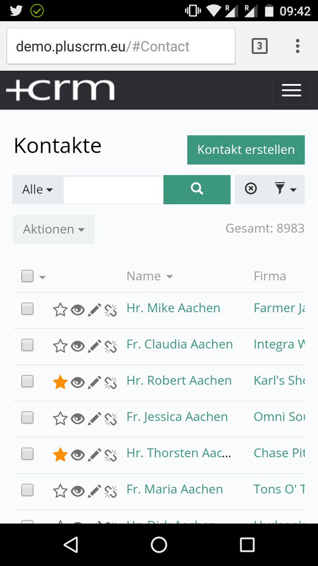
Task: Open contact Hr. Thorsten Aachen
Action: (x=179, y=453)
